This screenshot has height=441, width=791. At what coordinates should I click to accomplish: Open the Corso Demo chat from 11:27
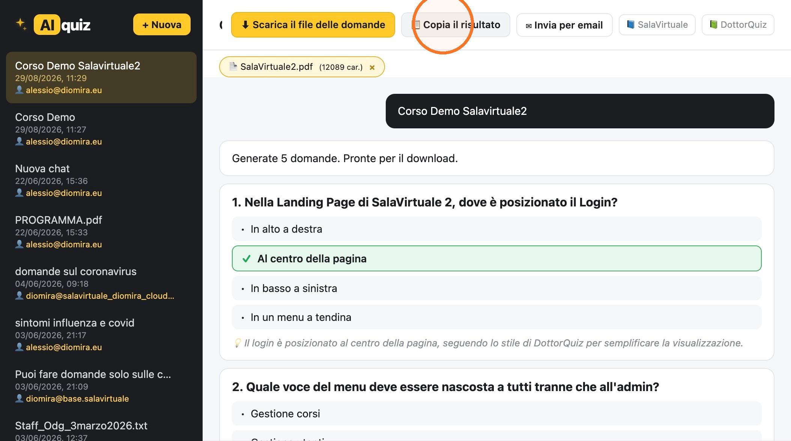click(101, 129)
